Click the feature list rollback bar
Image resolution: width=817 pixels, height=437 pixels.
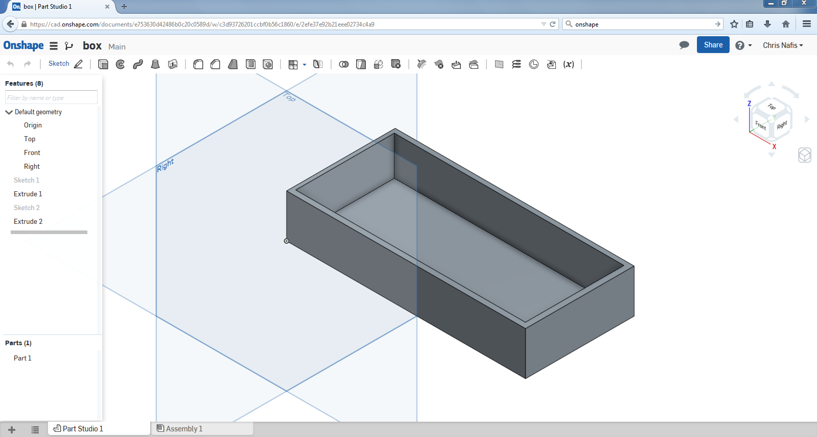(x=49, y=232)
